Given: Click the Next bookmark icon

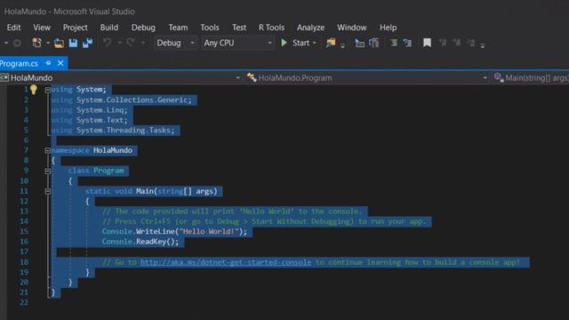Looking at the screenshot, I should pyautogui.click(x=456, y=43).
